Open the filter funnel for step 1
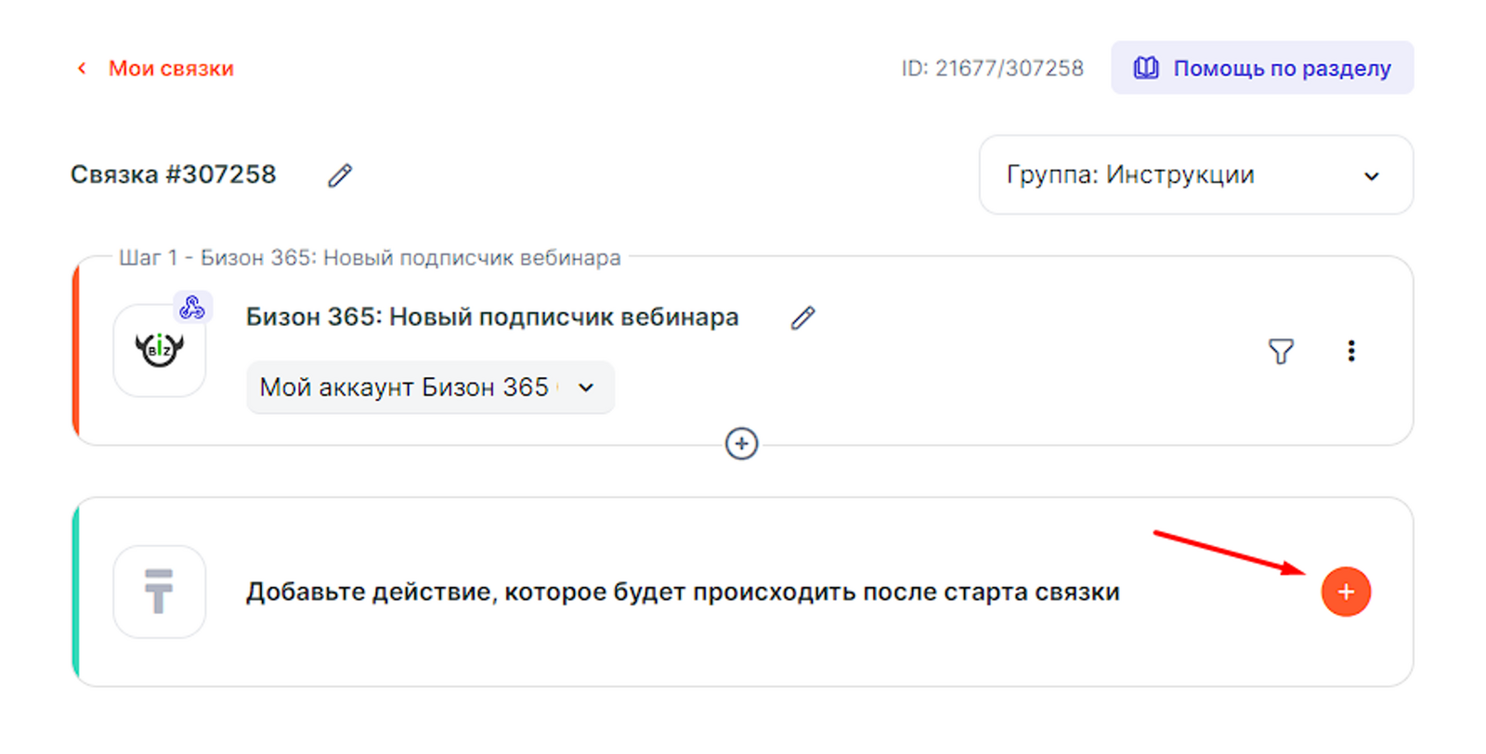Screen dimensions: 1486x754 [1281, 351]
